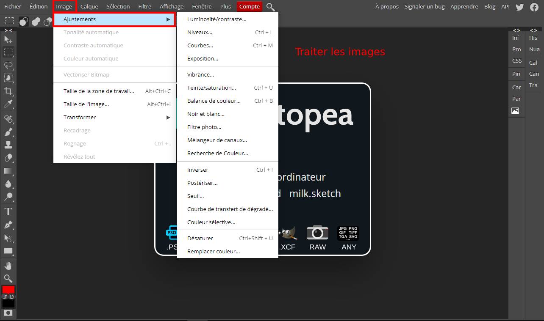Pick the black background color swatch
The image size is (544, 321).
[8, 303]
